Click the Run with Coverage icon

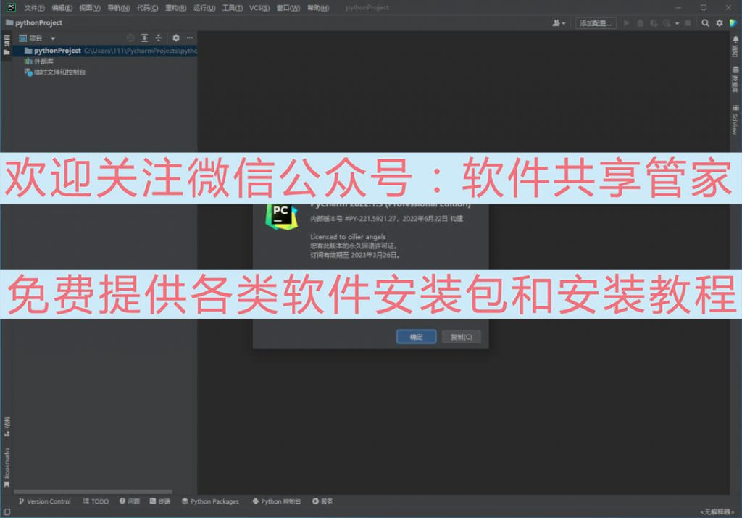tap(654, 22)
